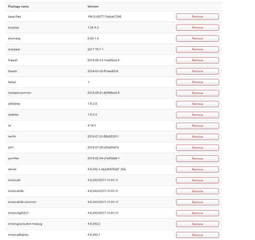Click Remove for iptables row

click(x=197, y=115)
